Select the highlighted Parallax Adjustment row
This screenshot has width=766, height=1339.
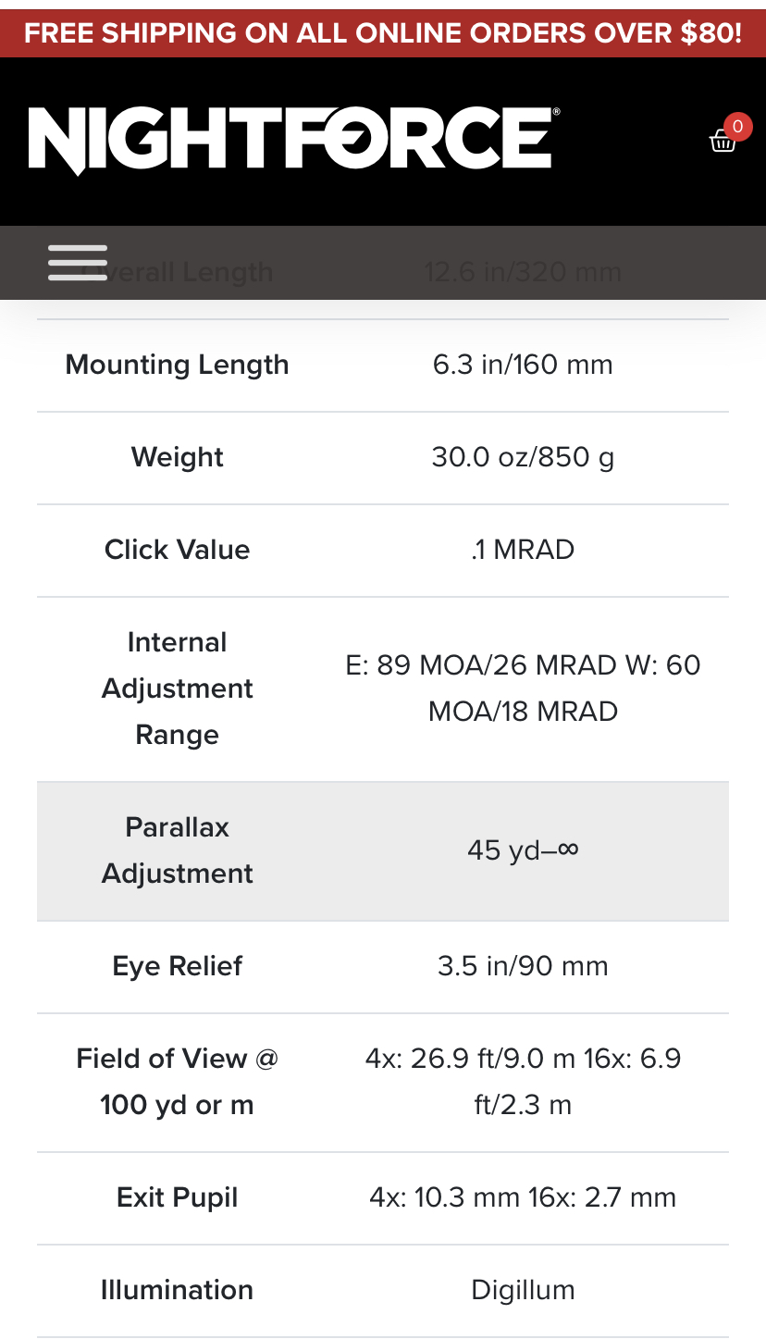click(x=383, y=851)
